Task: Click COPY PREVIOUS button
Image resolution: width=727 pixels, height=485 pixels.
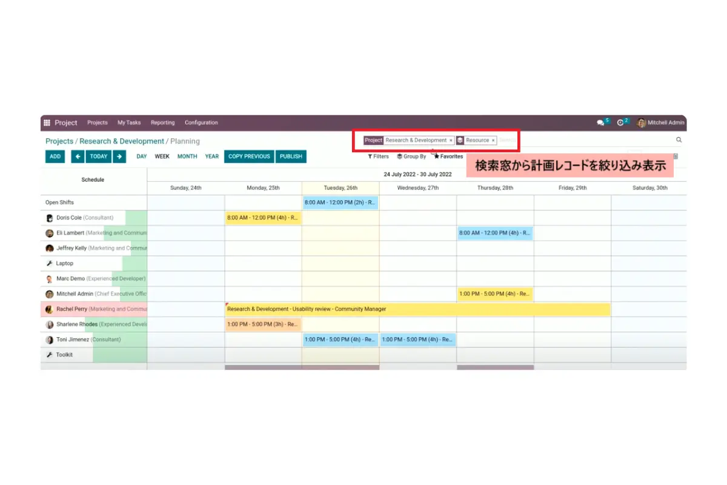Action: [x=249, y=156]
